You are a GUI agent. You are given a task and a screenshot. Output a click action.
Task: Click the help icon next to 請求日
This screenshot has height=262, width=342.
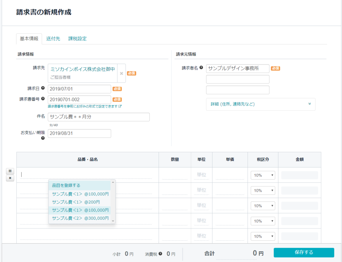click(x=43, y=88)
